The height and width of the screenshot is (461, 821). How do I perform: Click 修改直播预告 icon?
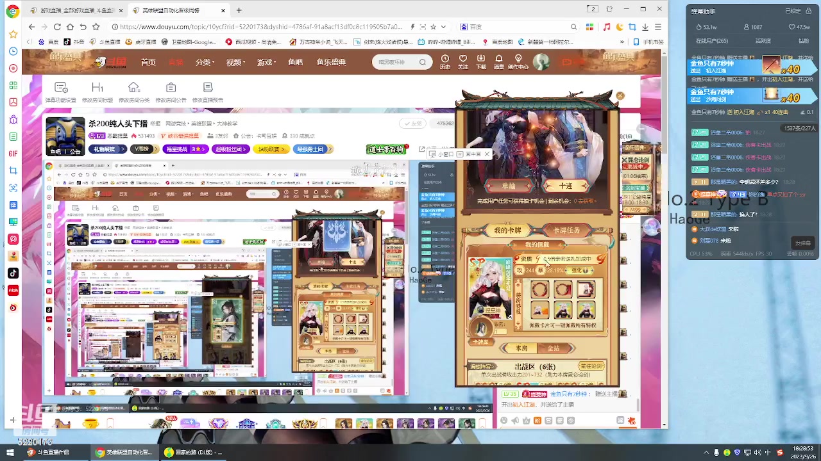click(208, 92)
